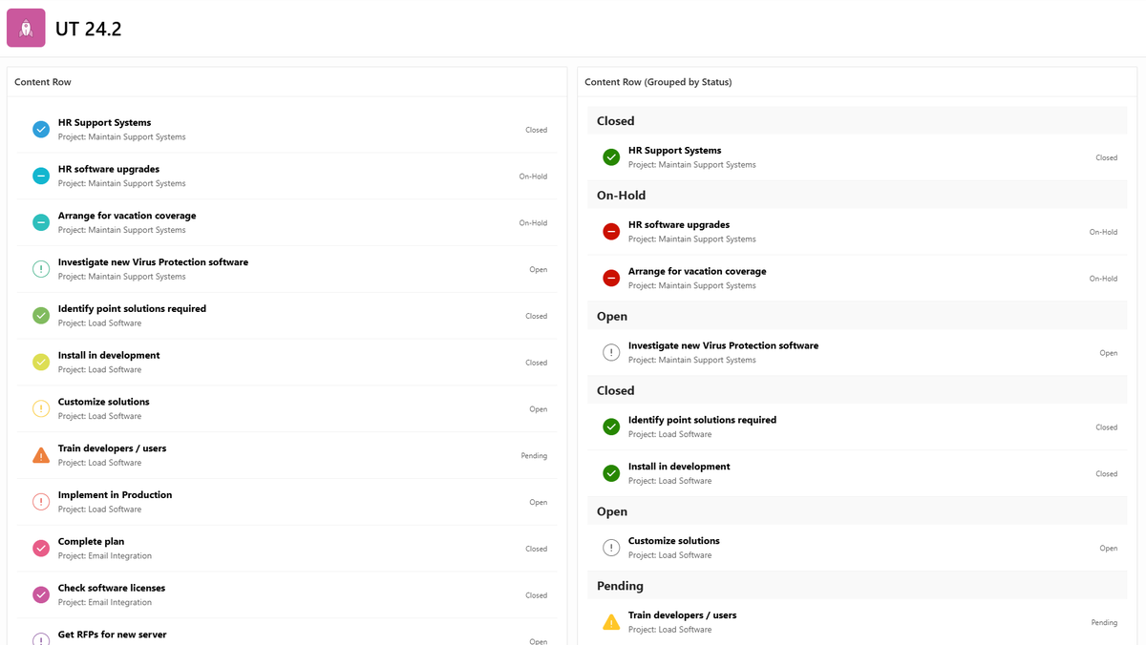Viewport: 1146px width, 645px height.
Task: Click purple exclamation icon for Get RFPs for new server
Action: coord(41,639)
